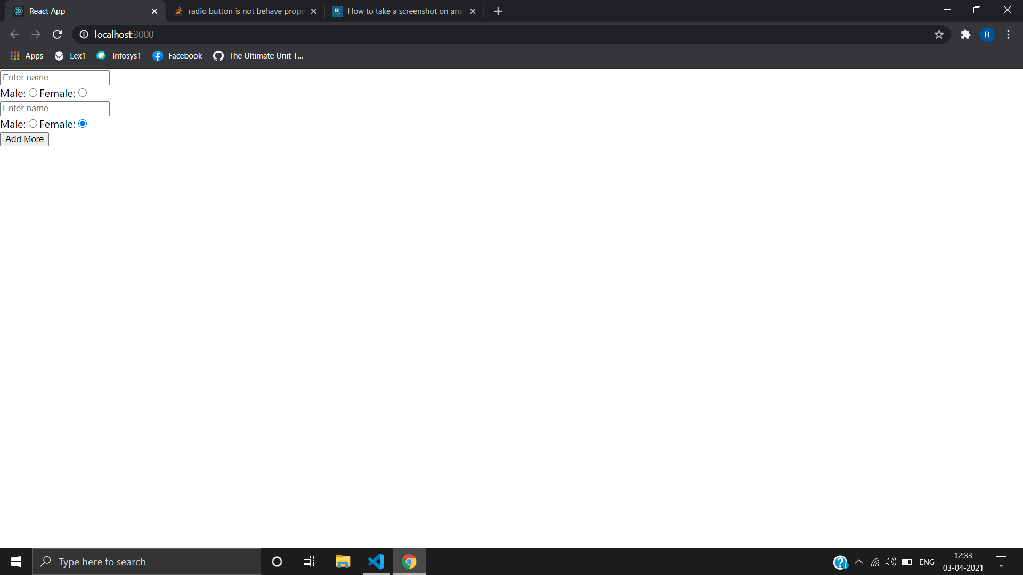Screen dimensions: 1023x575
Task: Click the Add More button
Action: coord(25,139)
